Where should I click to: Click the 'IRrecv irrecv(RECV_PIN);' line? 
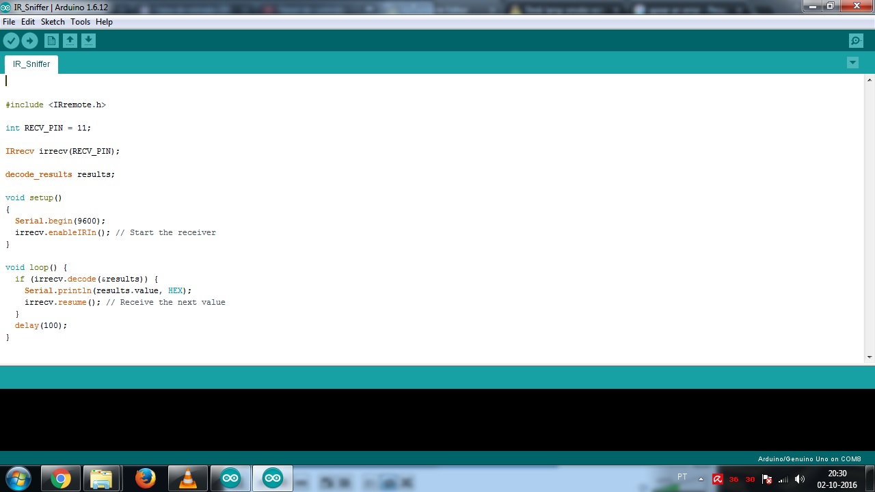[62, 151]
